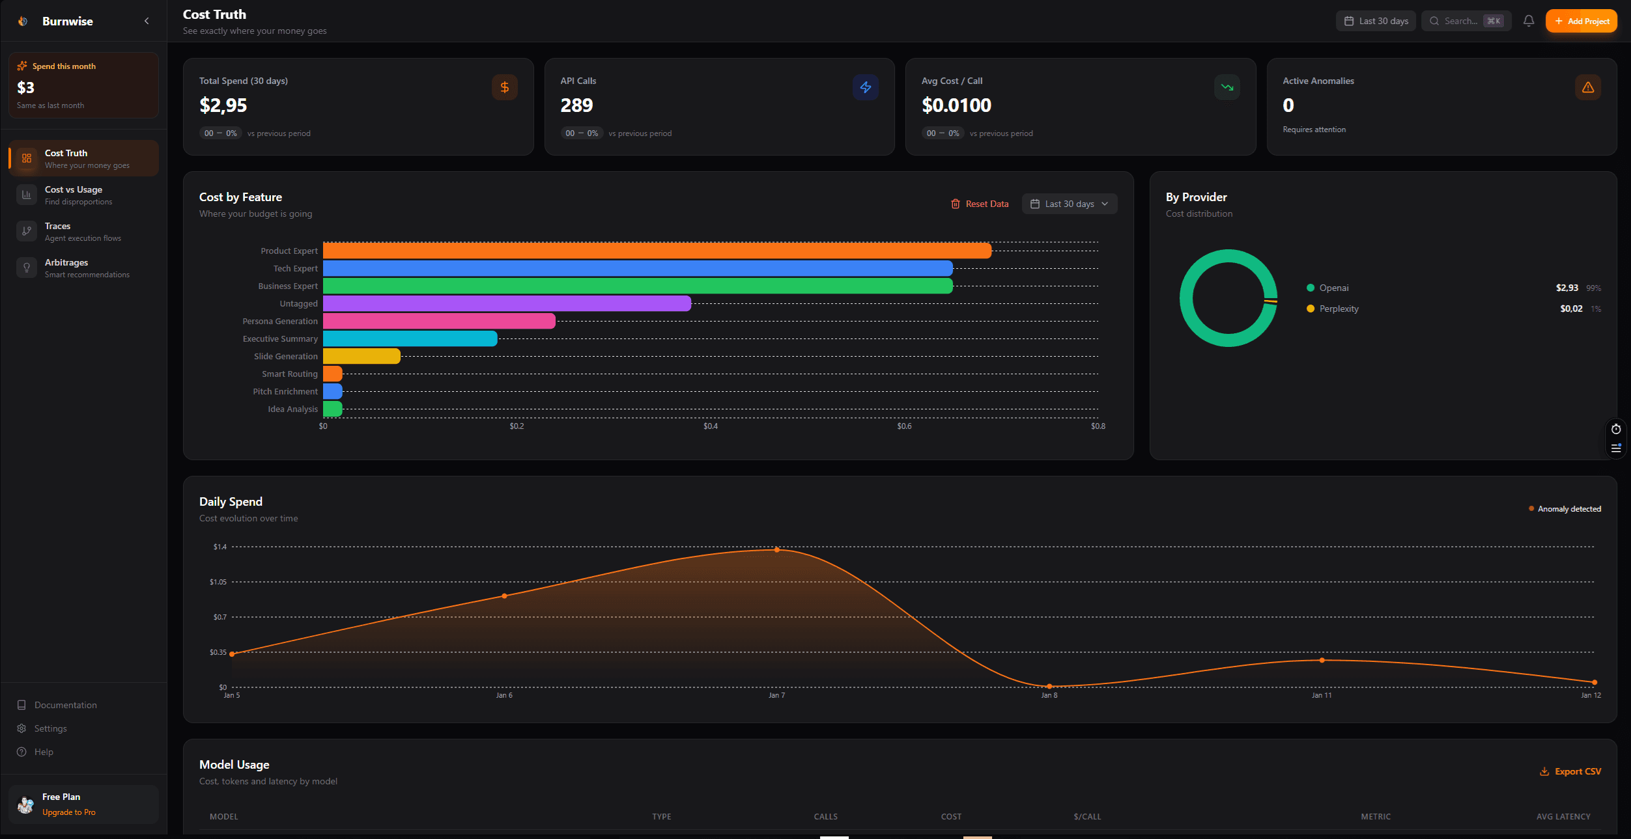Image resolution: width=1631 pixels, height=839 pixels.
Task: Open the Cost by Feature date range dropdown
Action: [x=1069, y=204]
